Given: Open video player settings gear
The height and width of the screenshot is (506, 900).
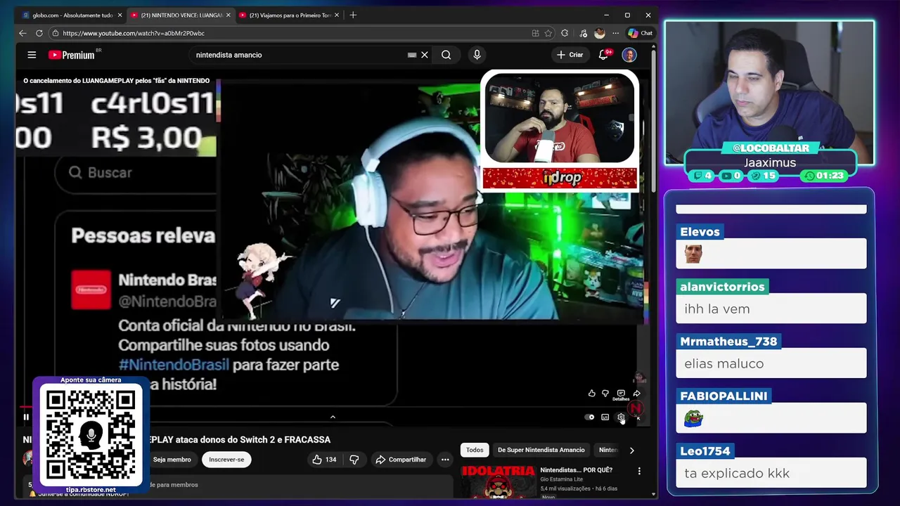Looking at the screenshot, I should coord(621,417).
